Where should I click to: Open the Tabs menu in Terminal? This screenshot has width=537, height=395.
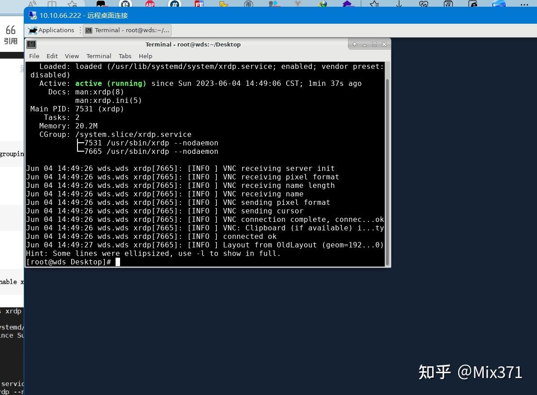pyautogui.click(x=125, y=56)
